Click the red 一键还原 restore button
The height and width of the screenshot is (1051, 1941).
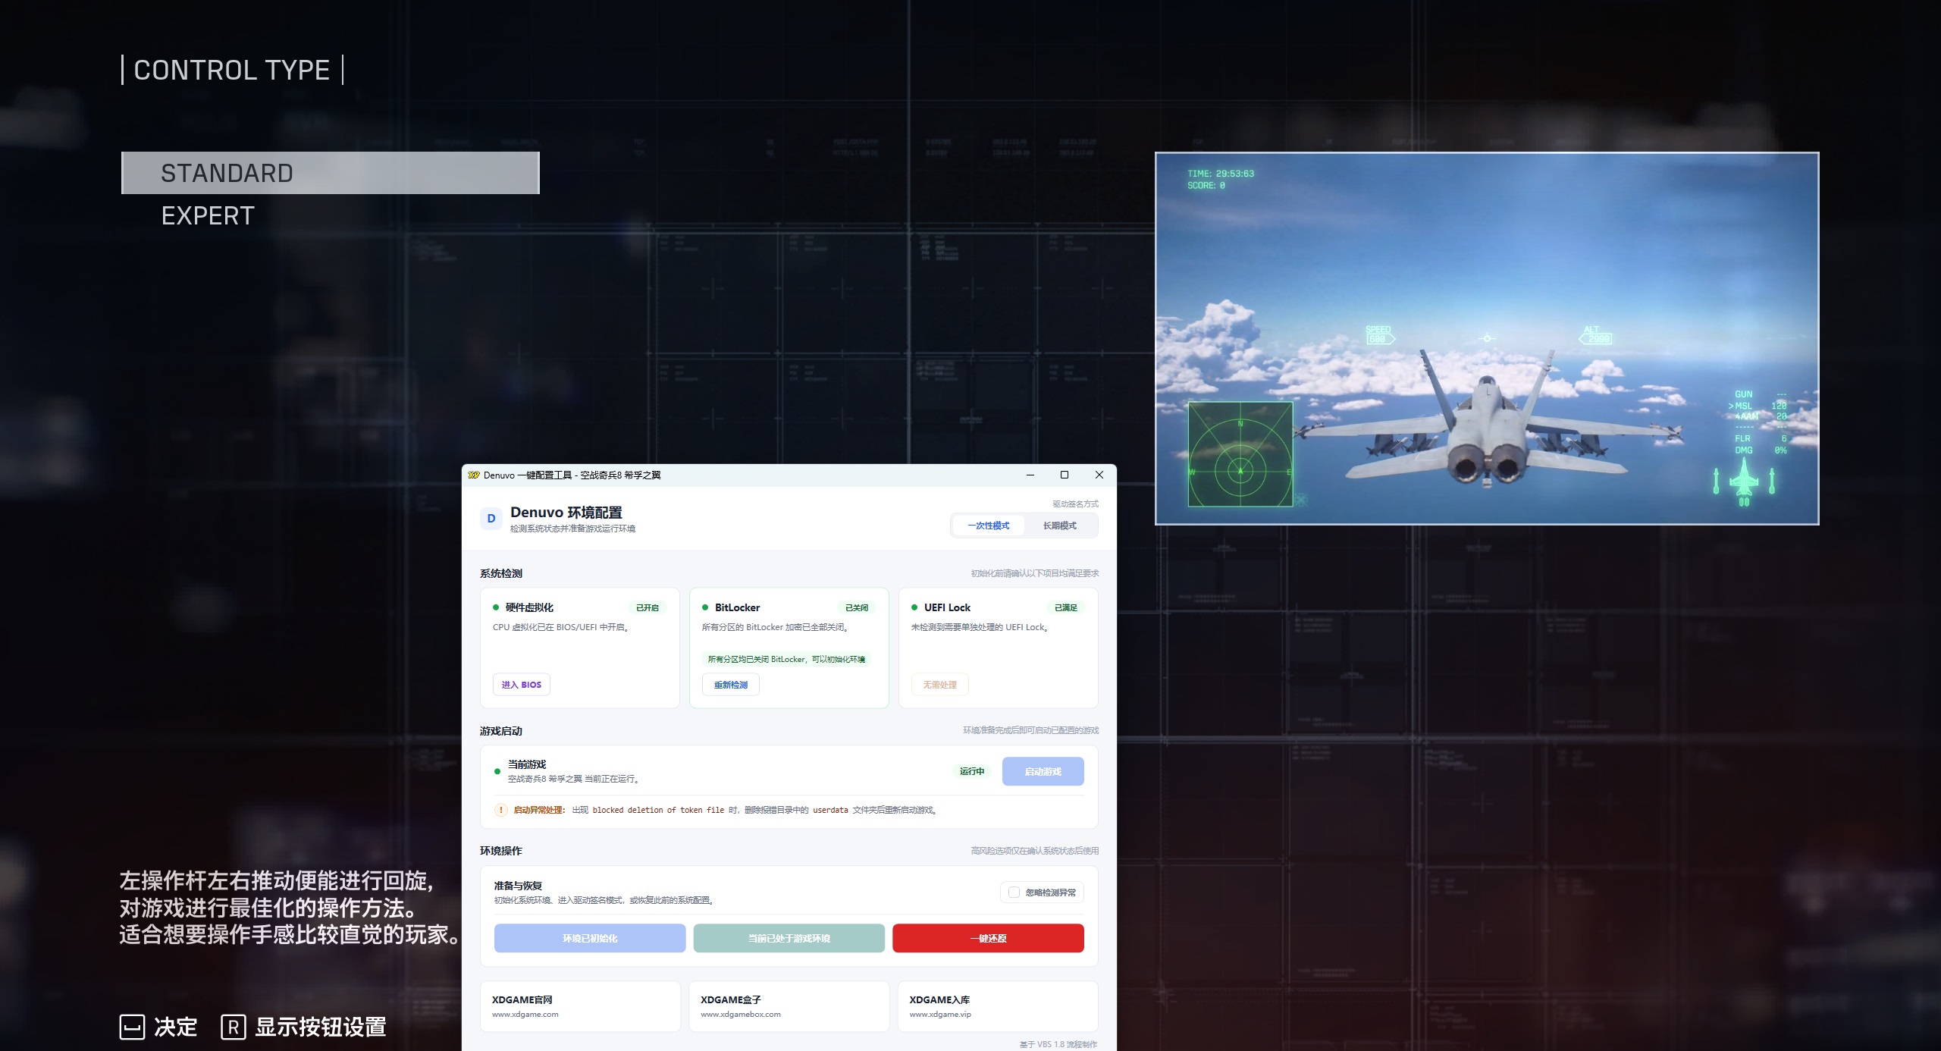[x=989, y=938]
